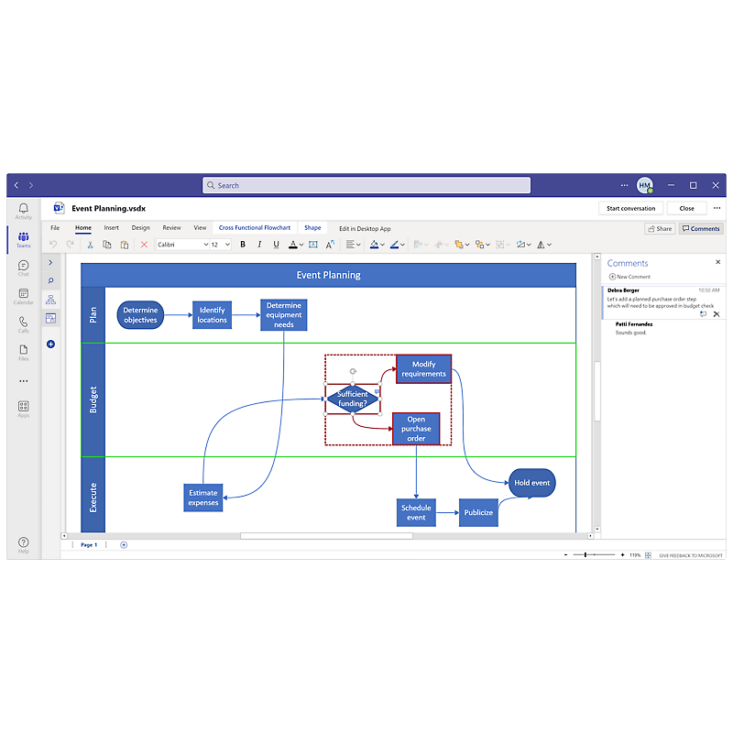
Task: Toggle the Comments pane button
Action: click(701, 228)
